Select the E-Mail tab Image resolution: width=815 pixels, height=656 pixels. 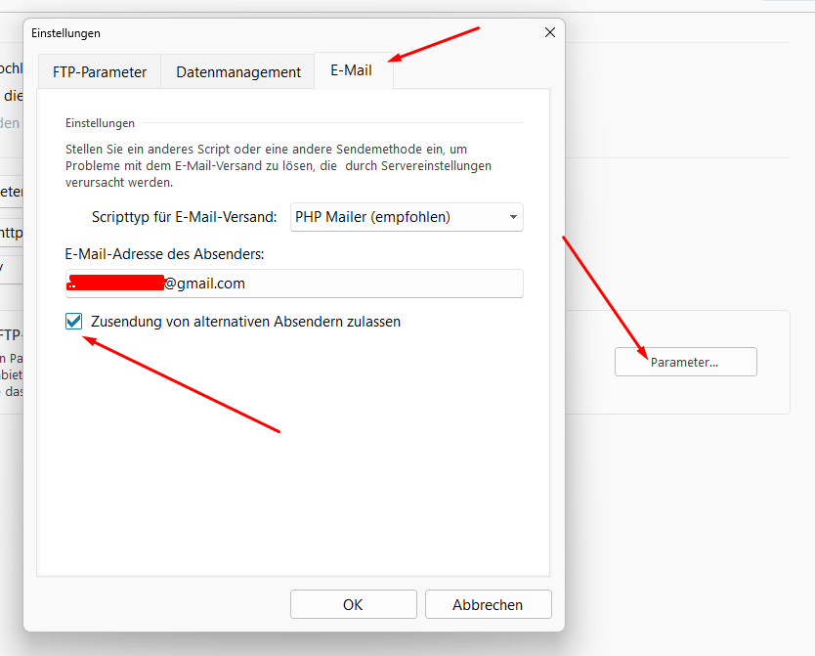pyautogui.click(x=352, y=71)
